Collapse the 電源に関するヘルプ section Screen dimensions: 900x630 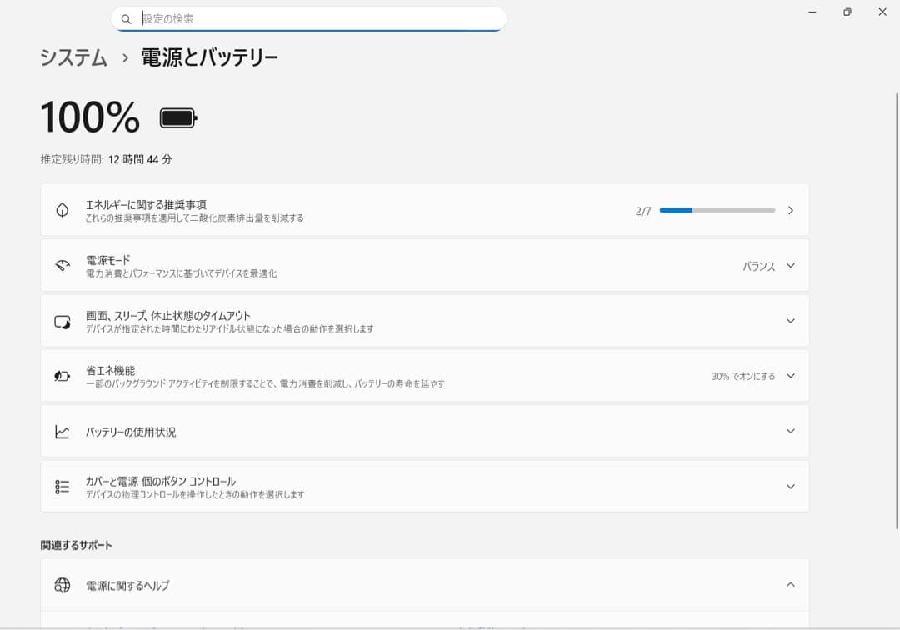pyautogui.click(x=789, y=586)
